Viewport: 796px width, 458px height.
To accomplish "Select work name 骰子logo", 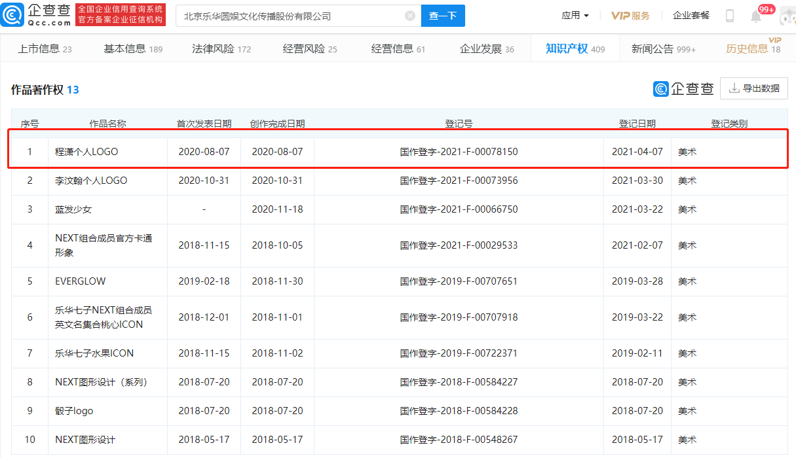I will [74, 411].
